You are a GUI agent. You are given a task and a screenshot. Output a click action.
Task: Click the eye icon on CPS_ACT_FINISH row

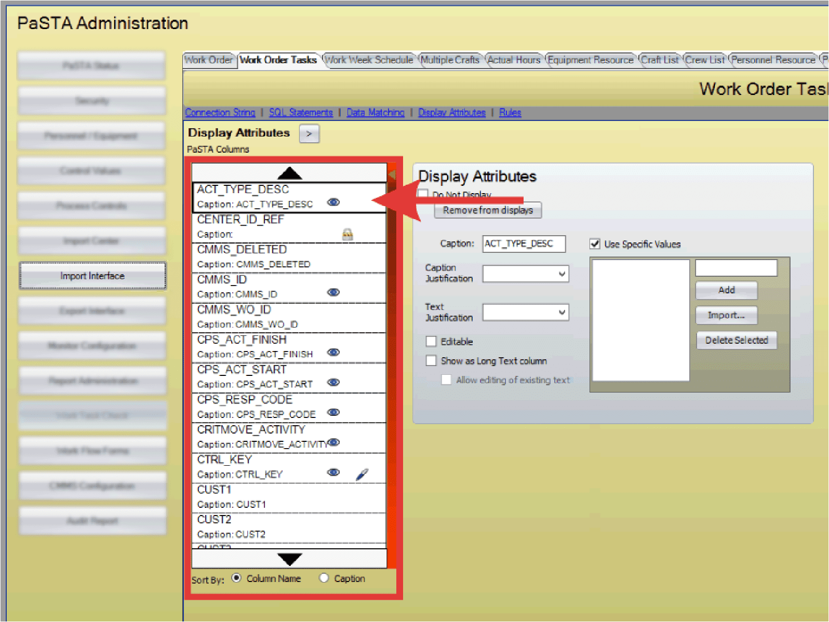pyautogui.click(x=333, y=353)
